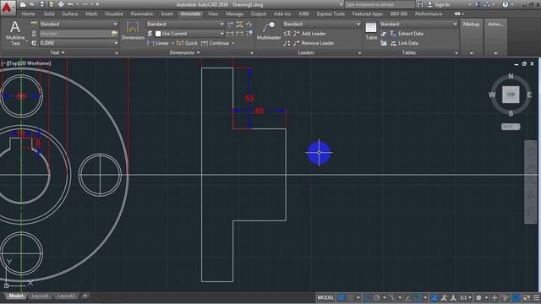Click the Linear dimension button
541x304 pixels.
158,43
